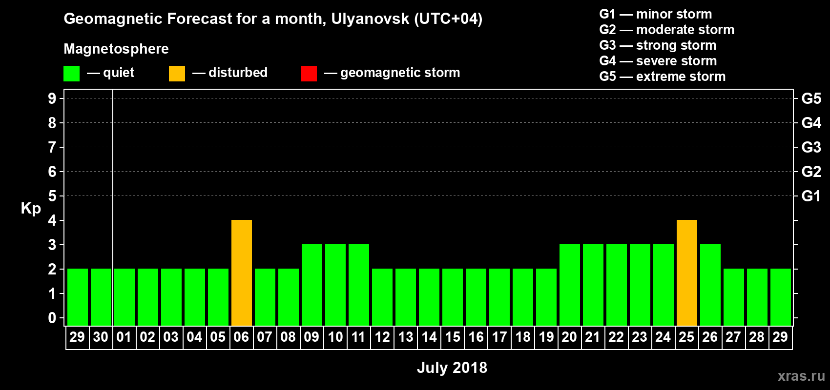
Task: Click the Kp axis label
Action: click(x=31, y=209)
